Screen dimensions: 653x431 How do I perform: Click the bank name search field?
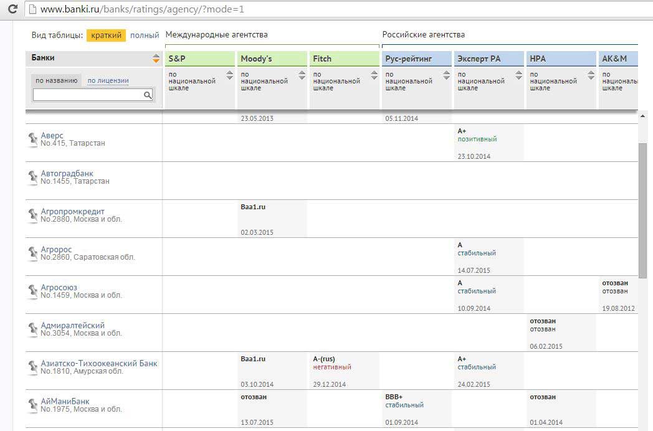tap(88, 95)
